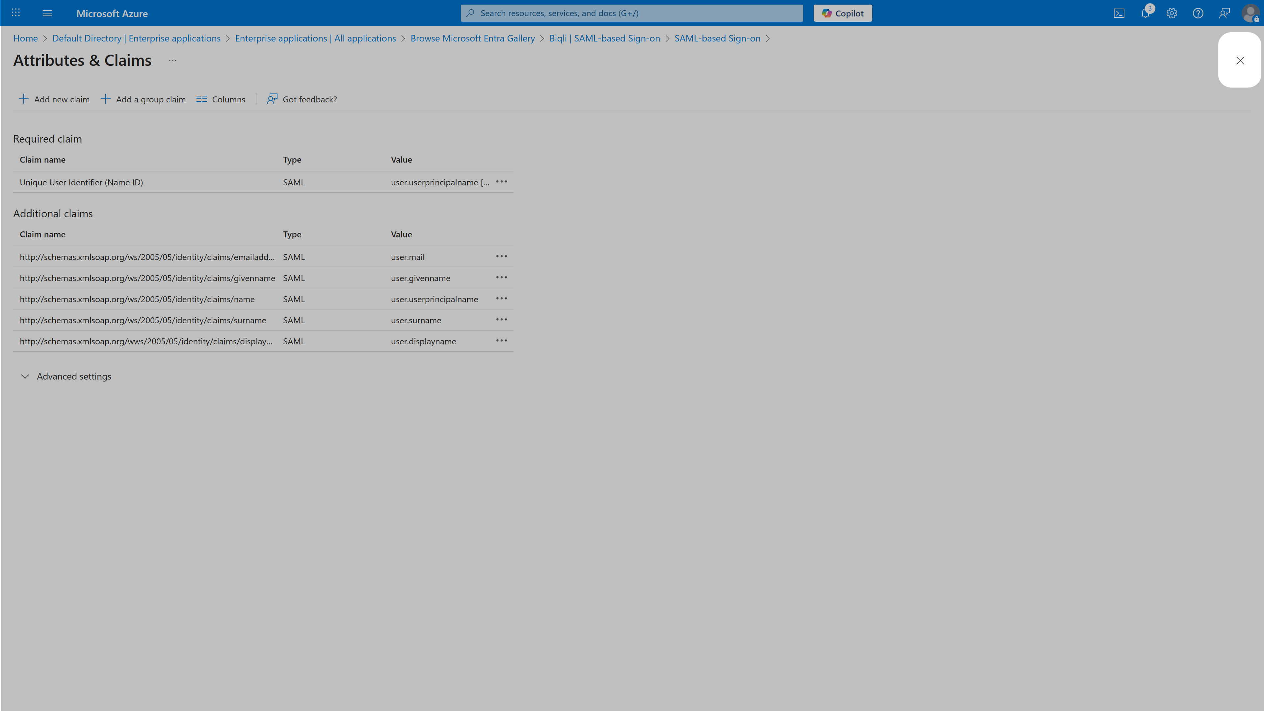Open more options for claims/name row
Screen dimensions: 1264x711
pyautogui.click(x=501, y=299)
